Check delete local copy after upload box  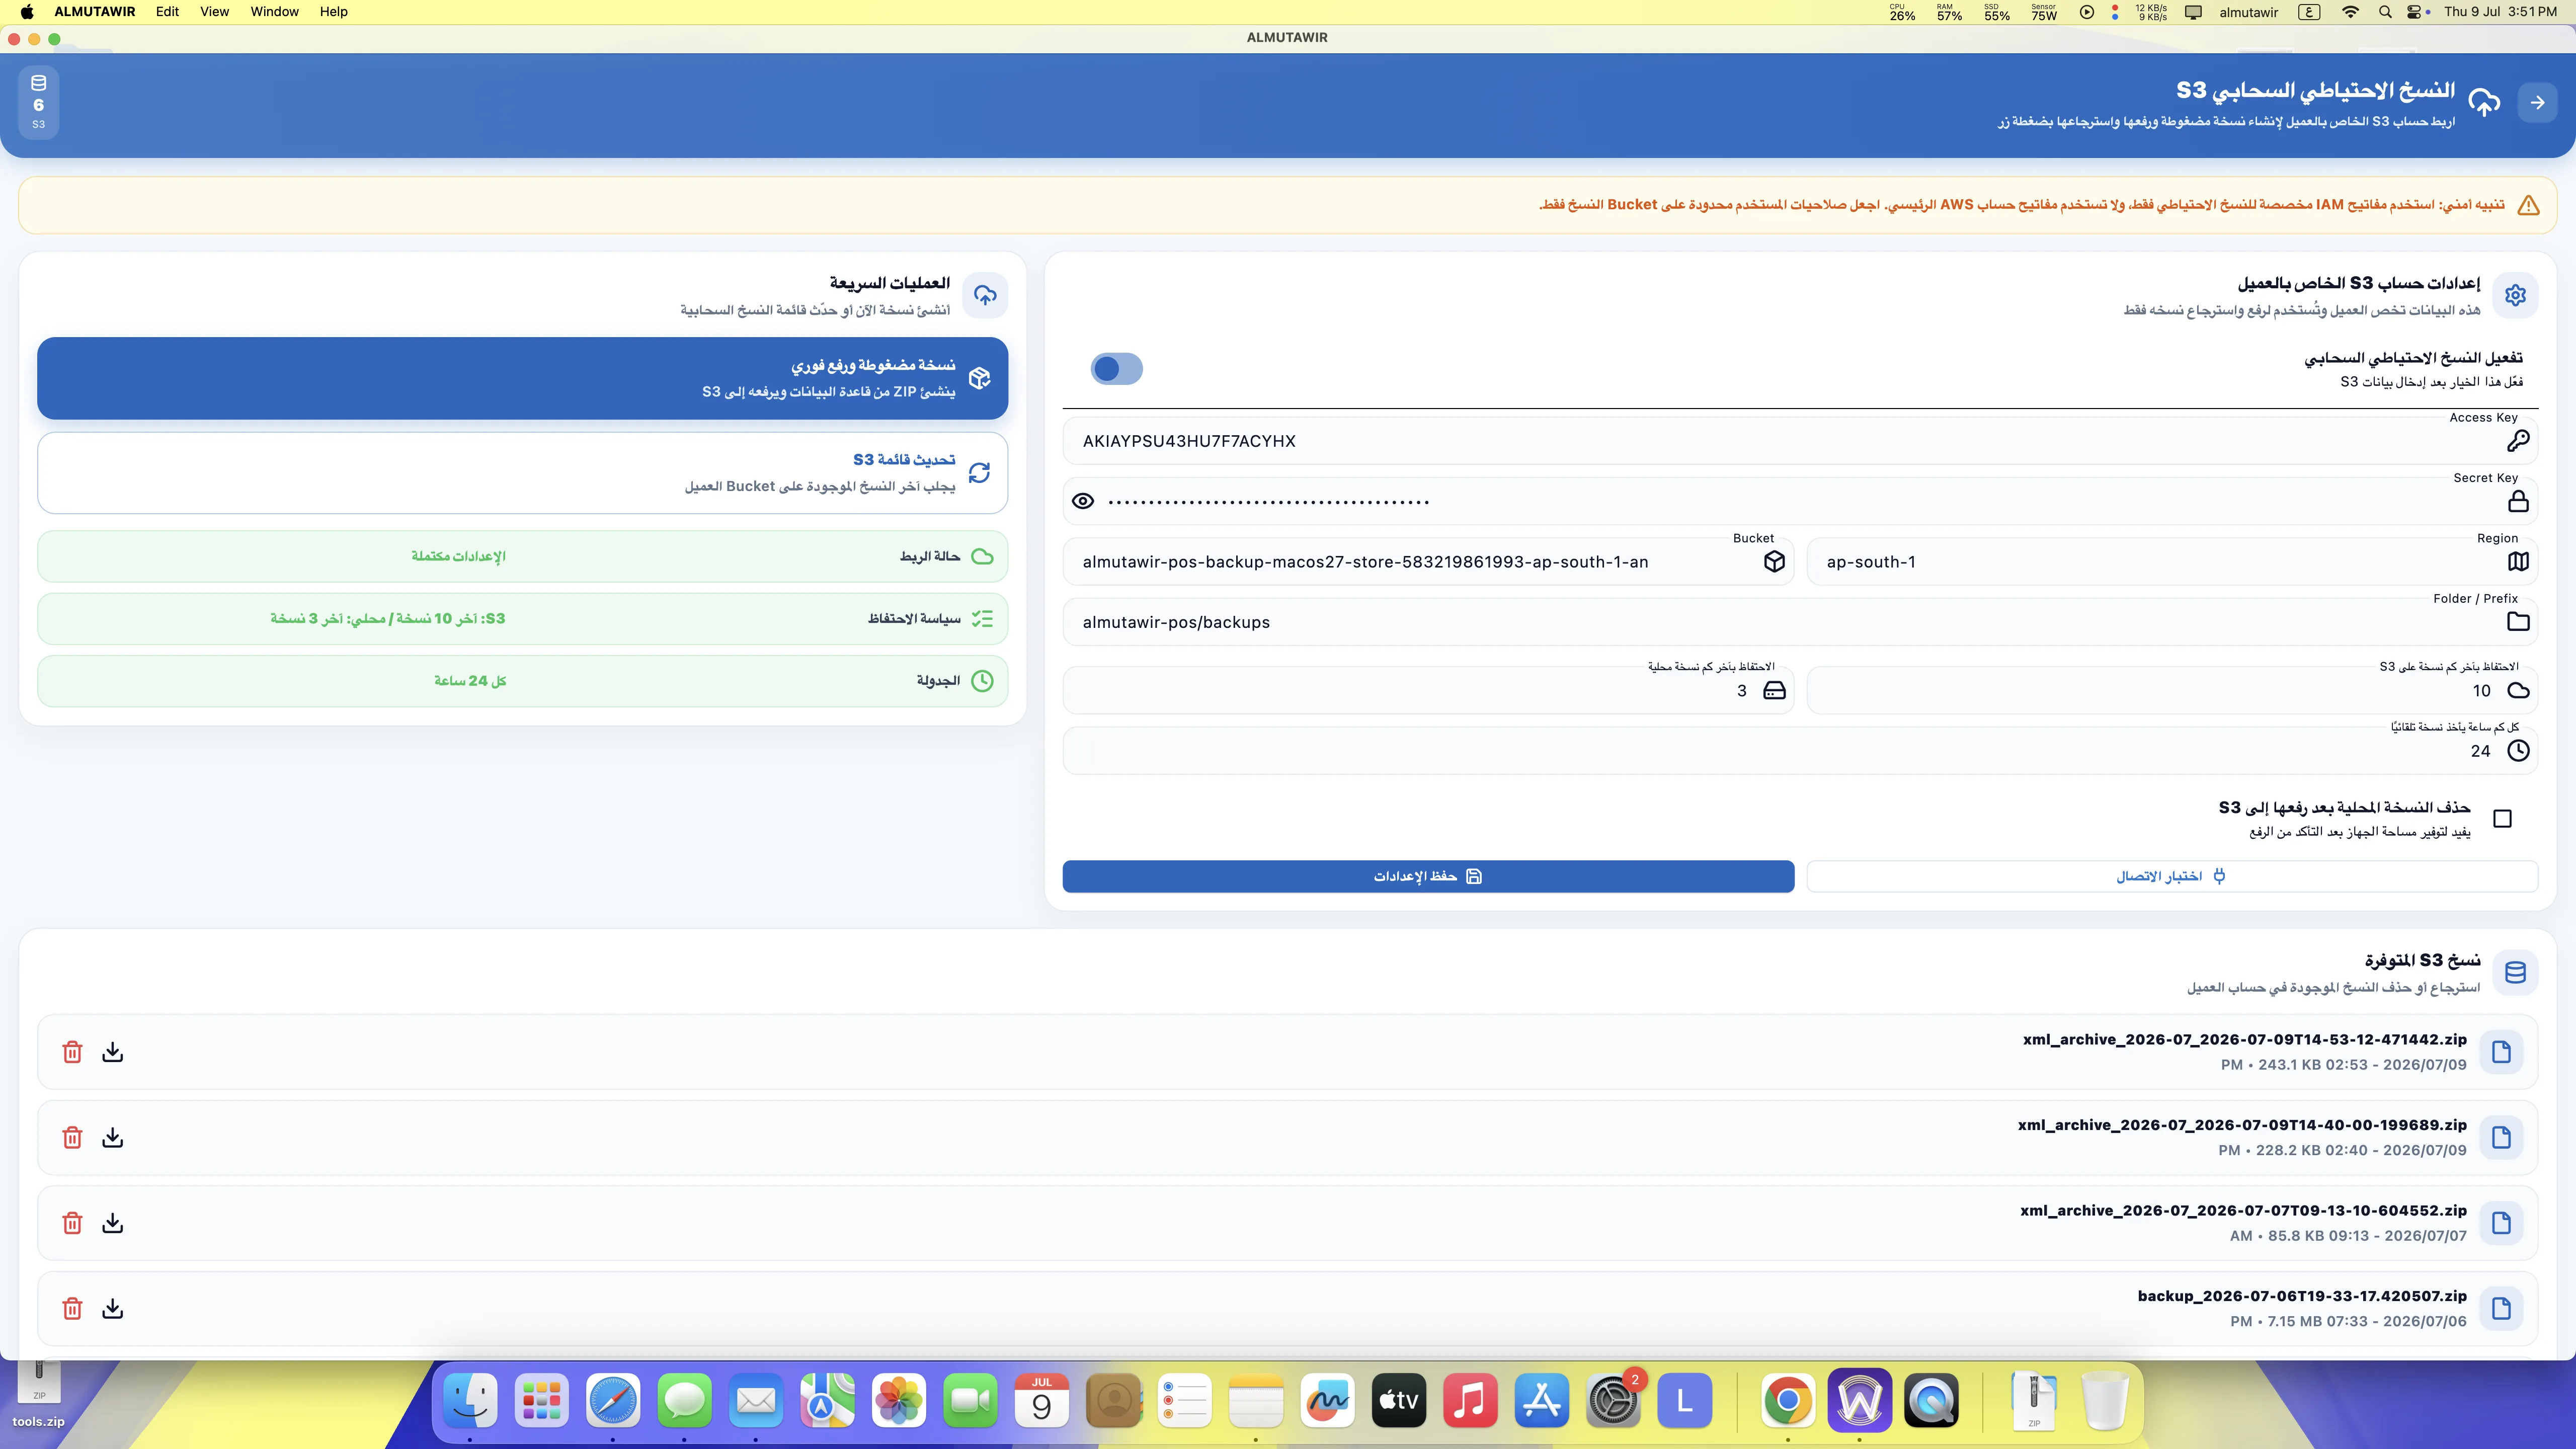click(x=2503, y=819)
